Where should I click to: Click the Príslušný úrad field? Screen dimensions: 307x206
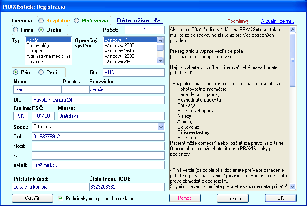point(50,187)
